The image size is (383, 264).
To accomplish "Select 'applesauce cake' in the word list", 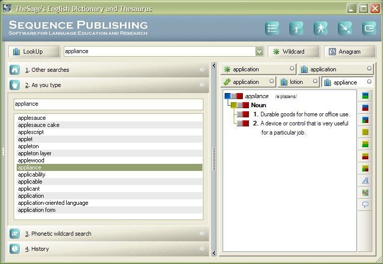I will (x=109, y=125).
